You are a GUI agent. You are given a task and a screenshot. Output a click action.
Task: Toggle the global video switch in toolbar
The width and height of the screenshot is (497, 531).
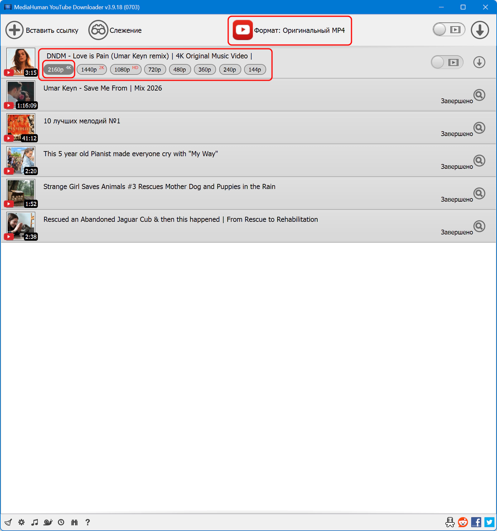pos(448,30)
